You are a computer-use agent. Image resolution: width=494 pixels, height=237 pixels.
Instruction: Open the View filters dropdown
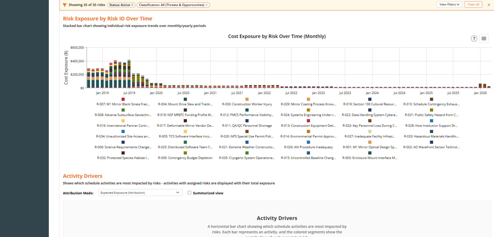pyautogui.click(x=449, y=4)
